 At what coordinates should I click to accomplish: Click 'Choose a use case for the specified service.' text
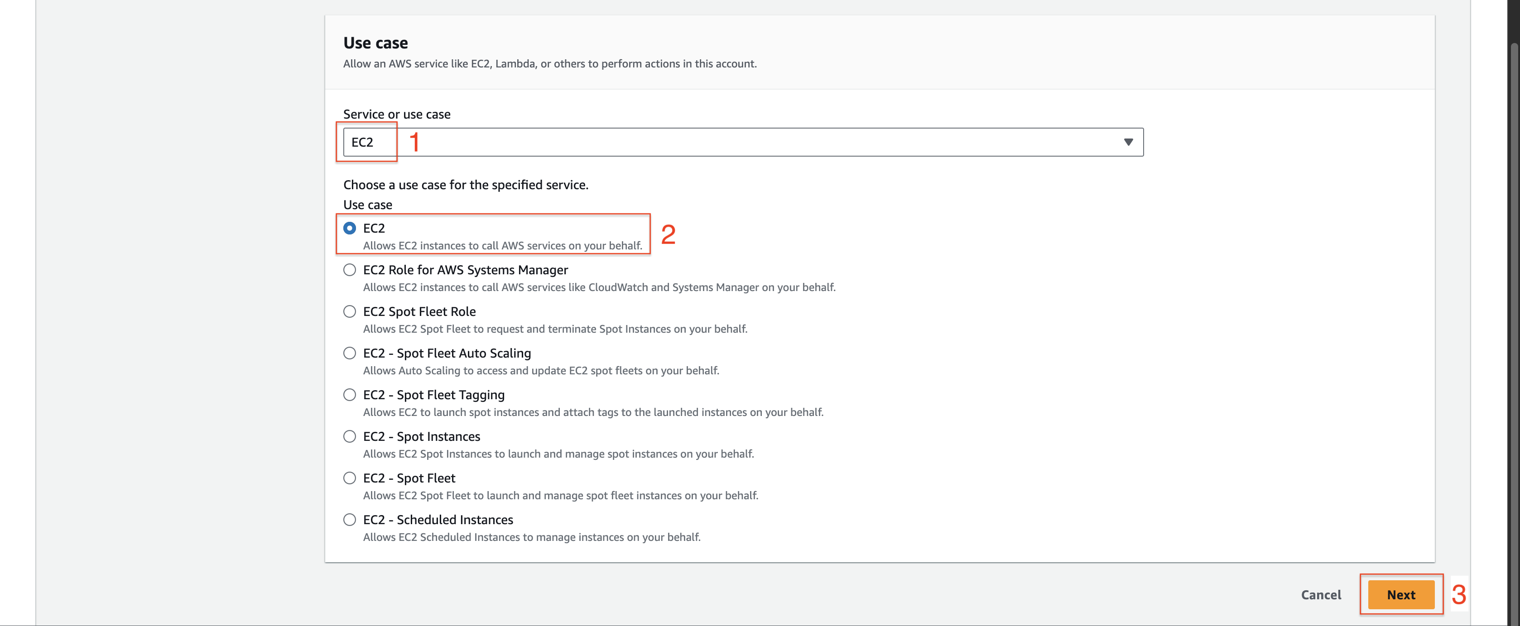point(466,185)
